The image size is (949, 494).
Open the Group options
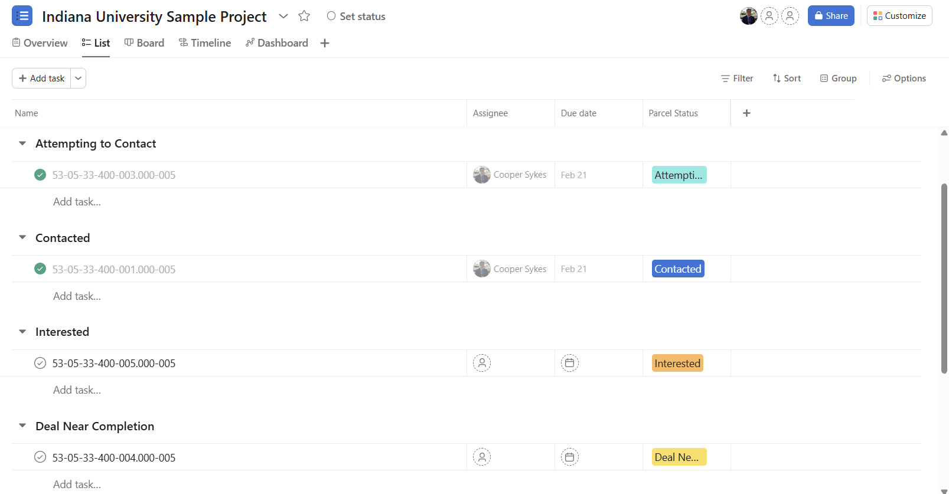tap(838, 78)
